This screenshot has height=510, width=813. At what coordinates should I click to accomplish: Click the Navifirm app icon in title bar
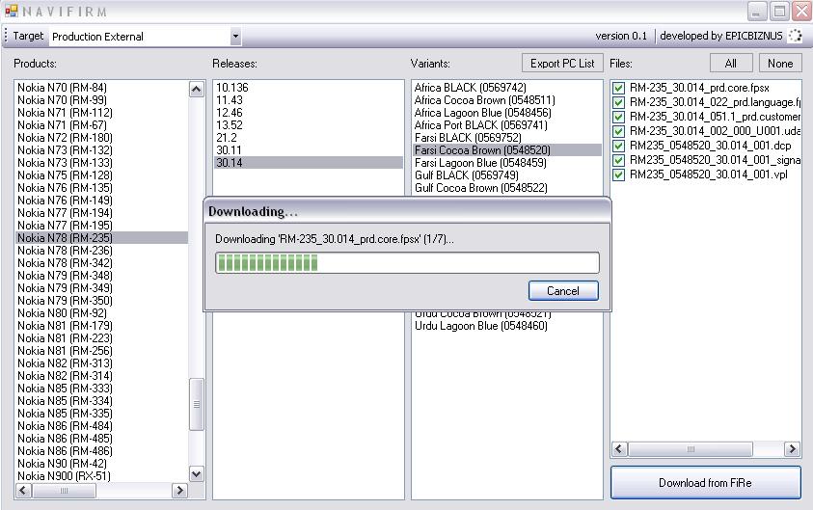pos(12,11)
